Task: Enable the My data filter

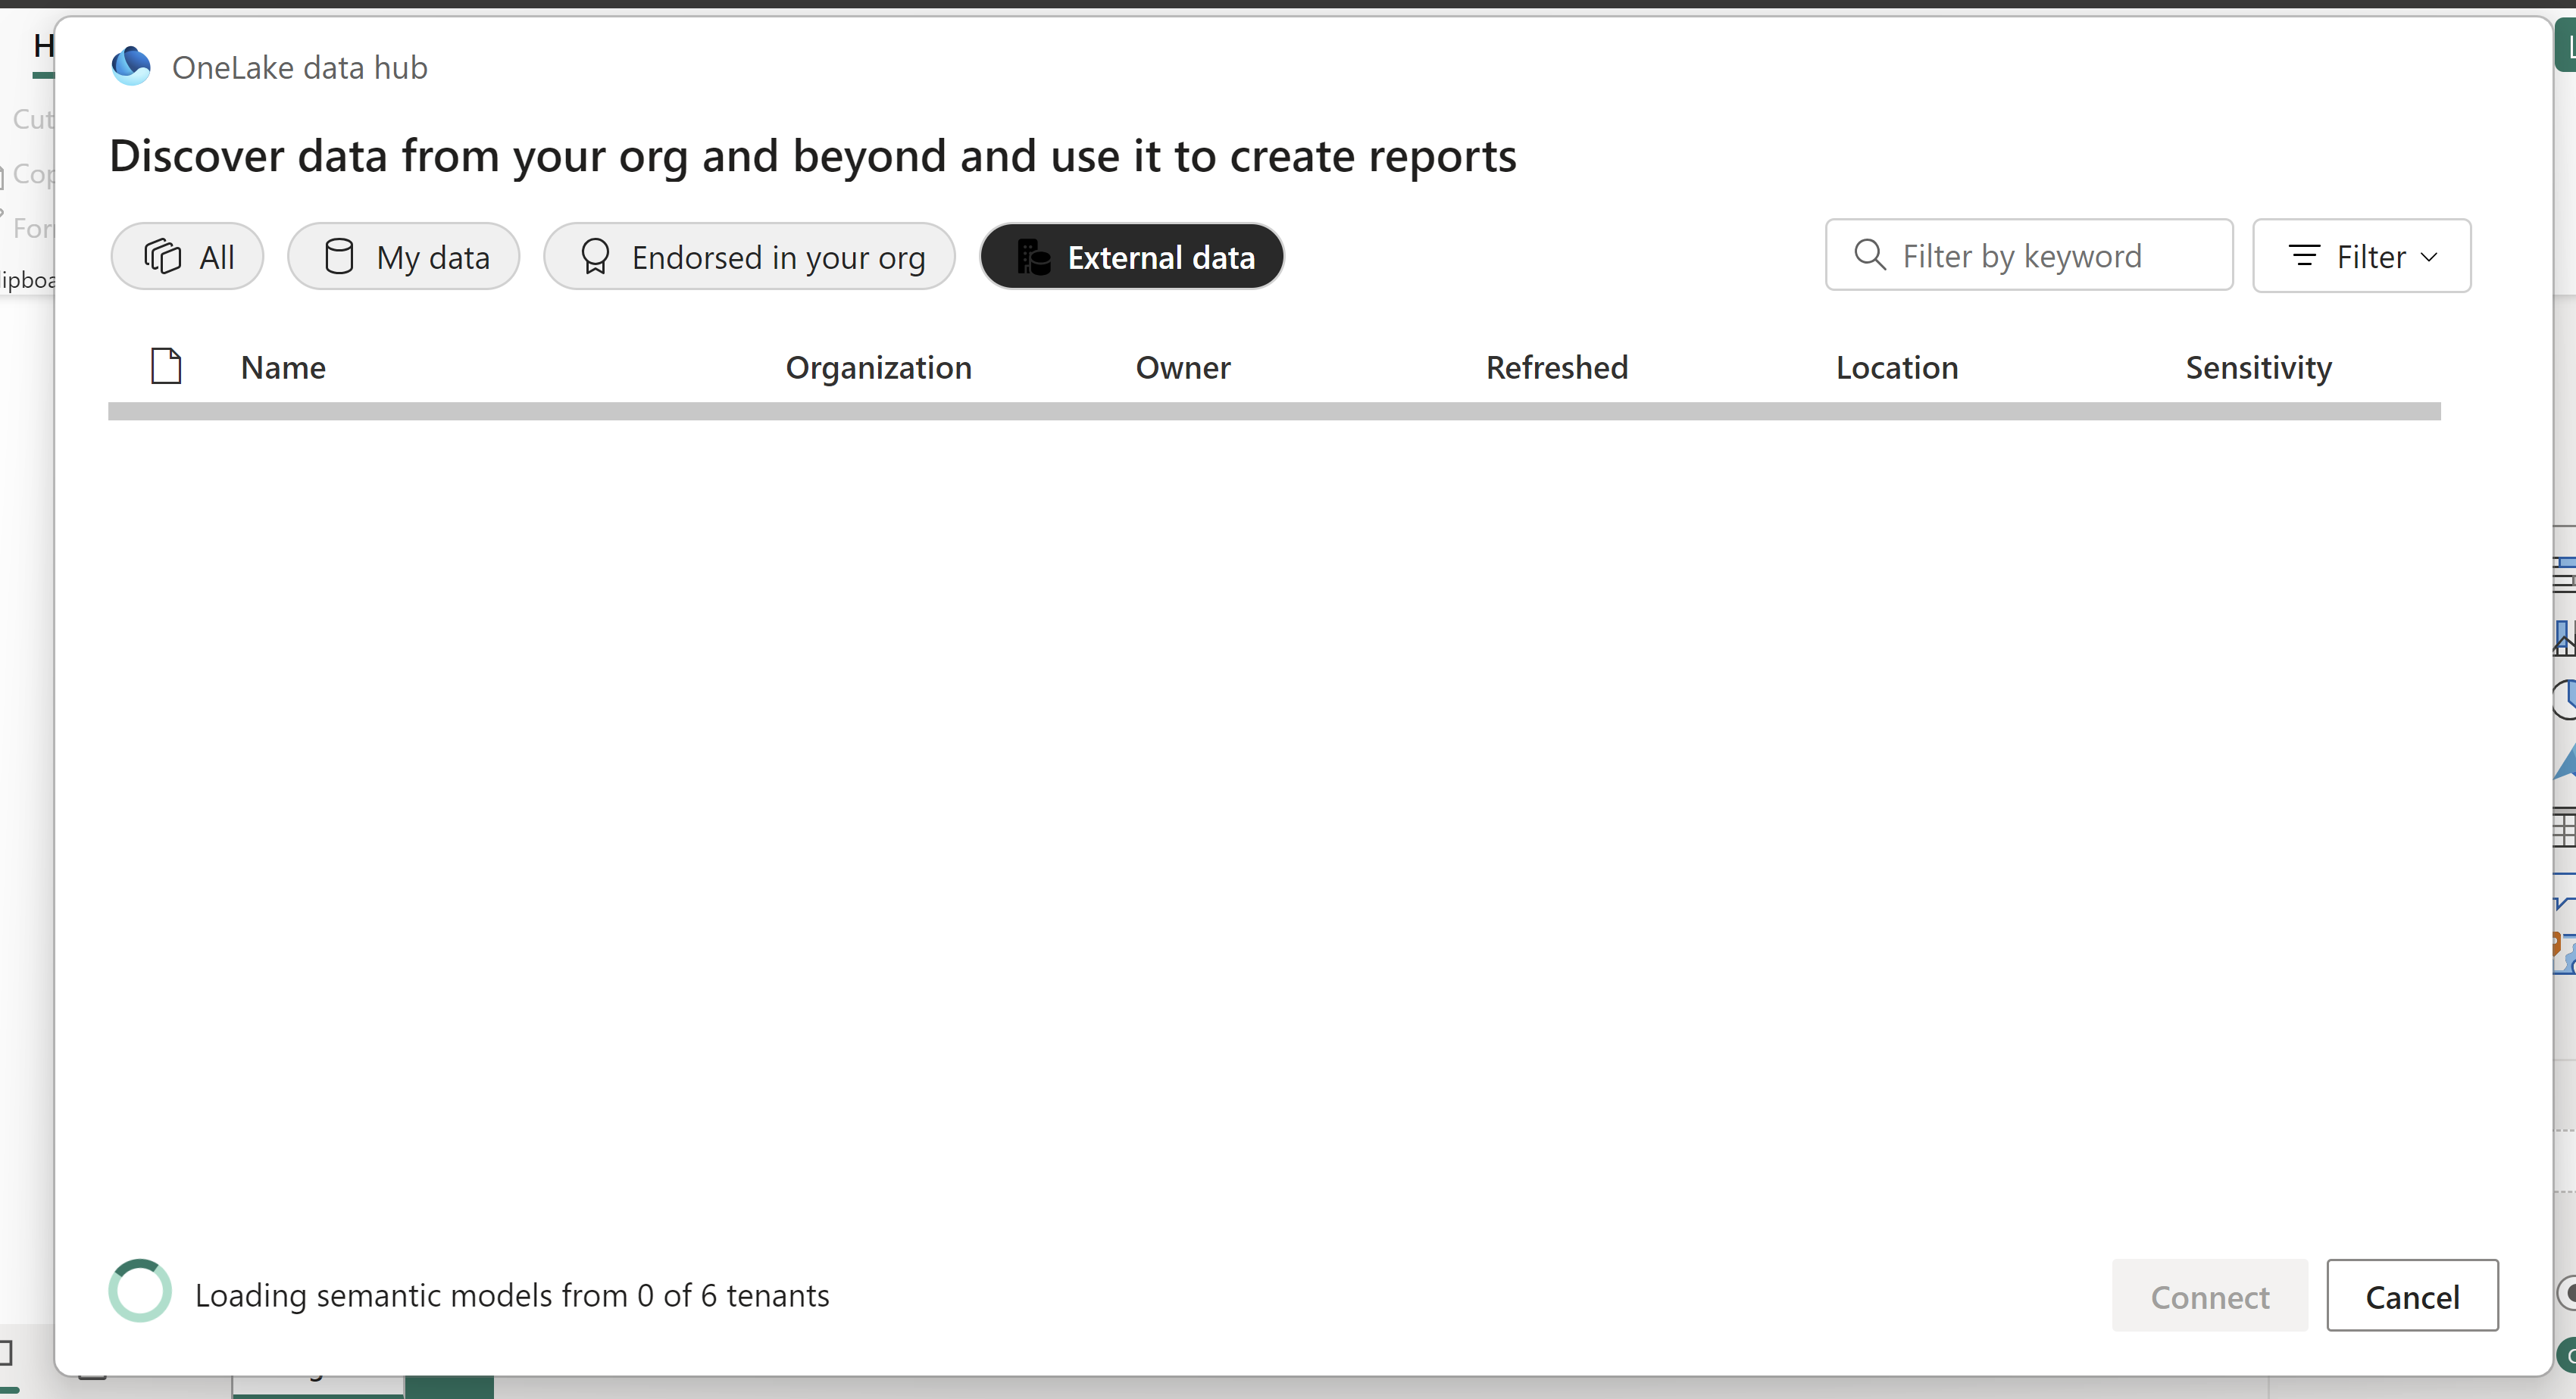Action: (x=403, y=256)
